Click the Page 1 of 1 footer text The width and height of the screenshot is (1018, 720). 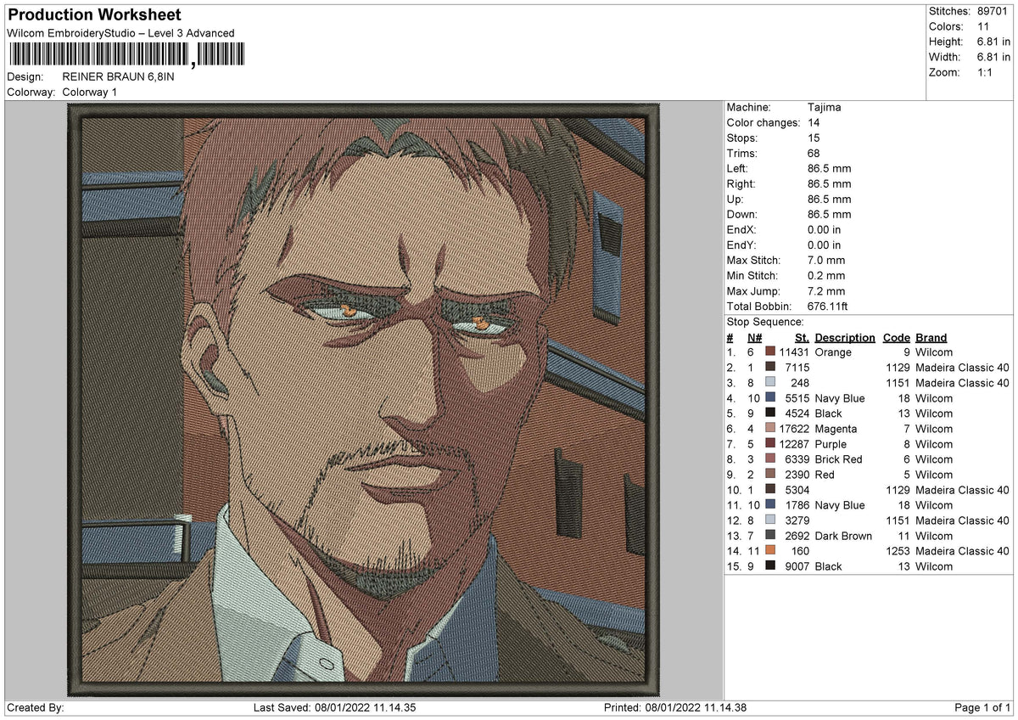982,707
